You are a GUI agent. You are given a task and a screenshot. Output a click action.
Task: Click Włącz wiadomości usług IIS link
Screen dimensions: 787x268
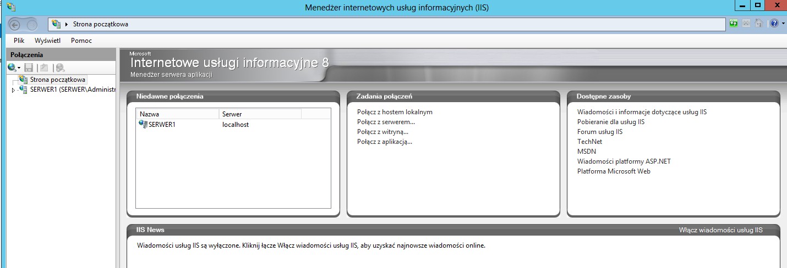(x=720, y=230)
